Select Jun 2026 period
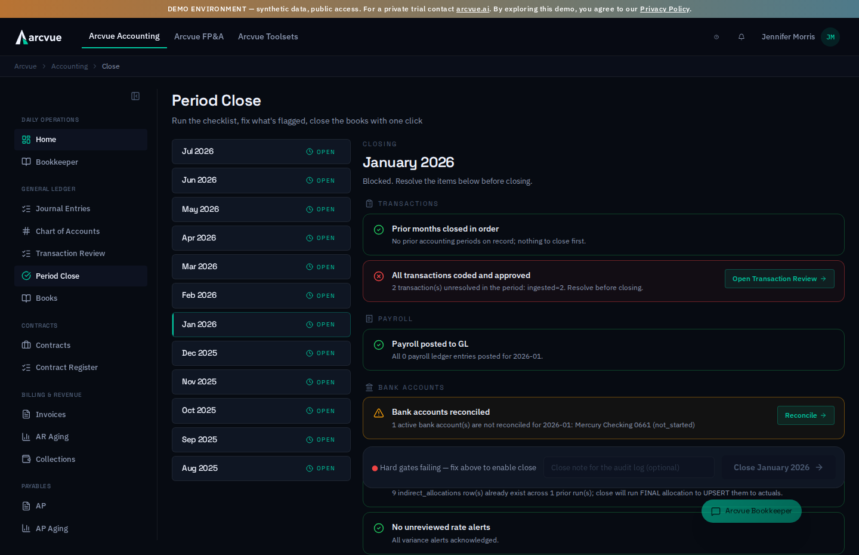This screenshot has width=859, height=555. pos(261,180)
